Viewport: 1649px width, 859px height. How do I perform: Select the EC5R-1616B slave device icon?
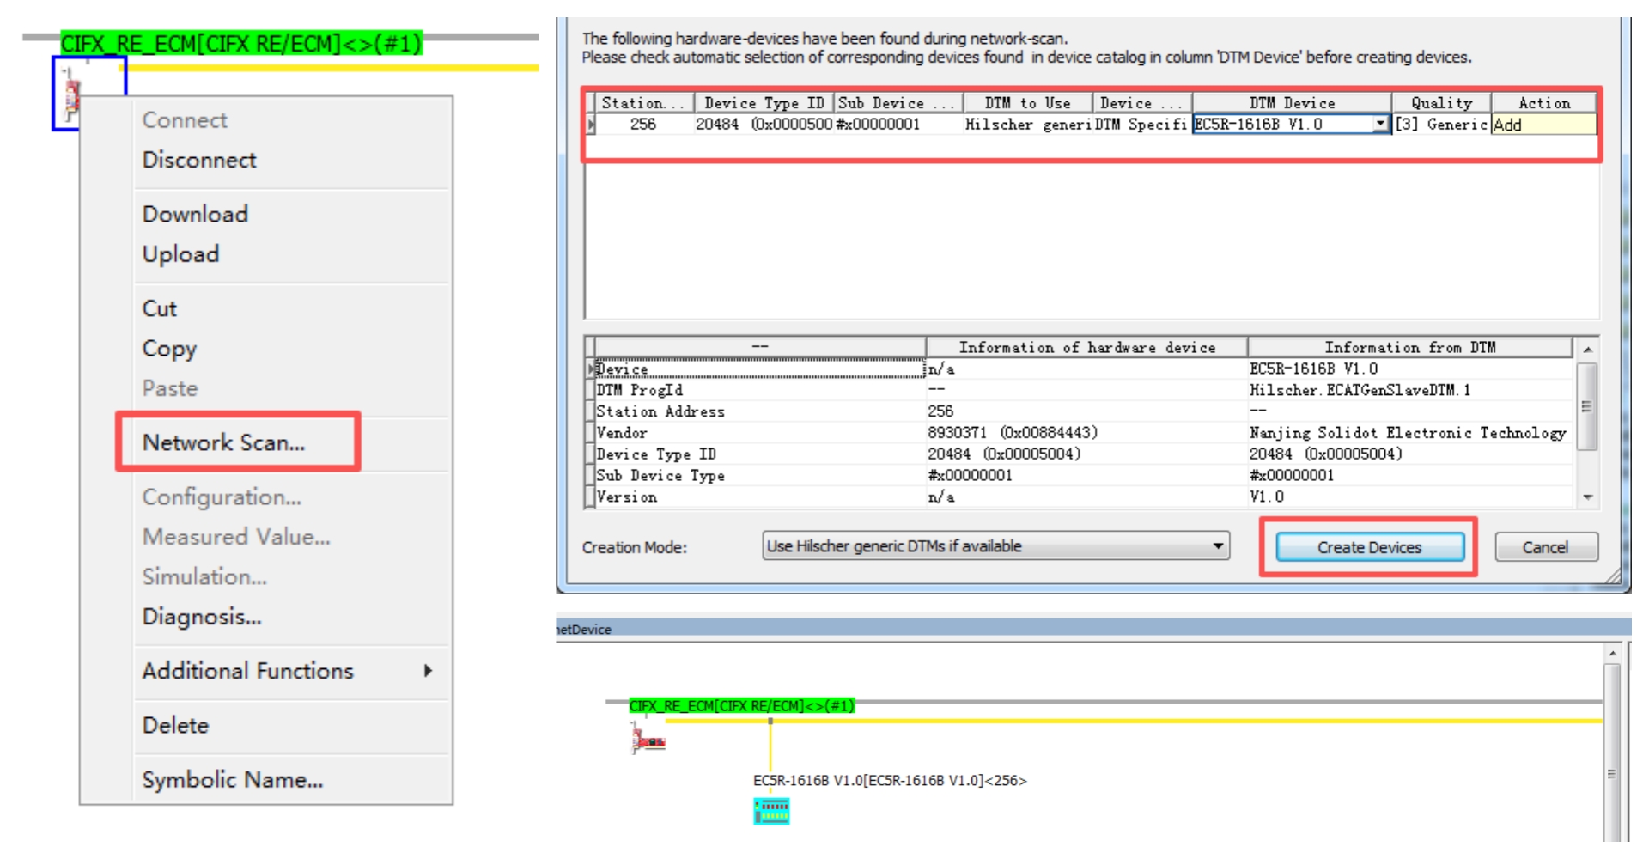coord(771,811)
